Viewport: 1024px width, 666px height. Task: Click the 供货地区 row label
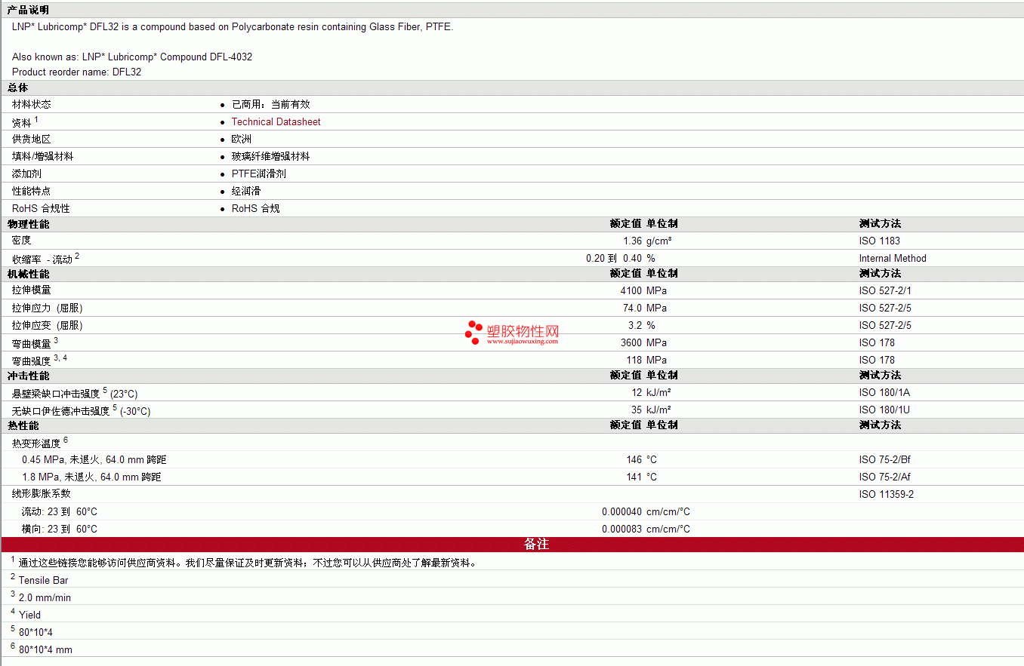pos(32,139)
